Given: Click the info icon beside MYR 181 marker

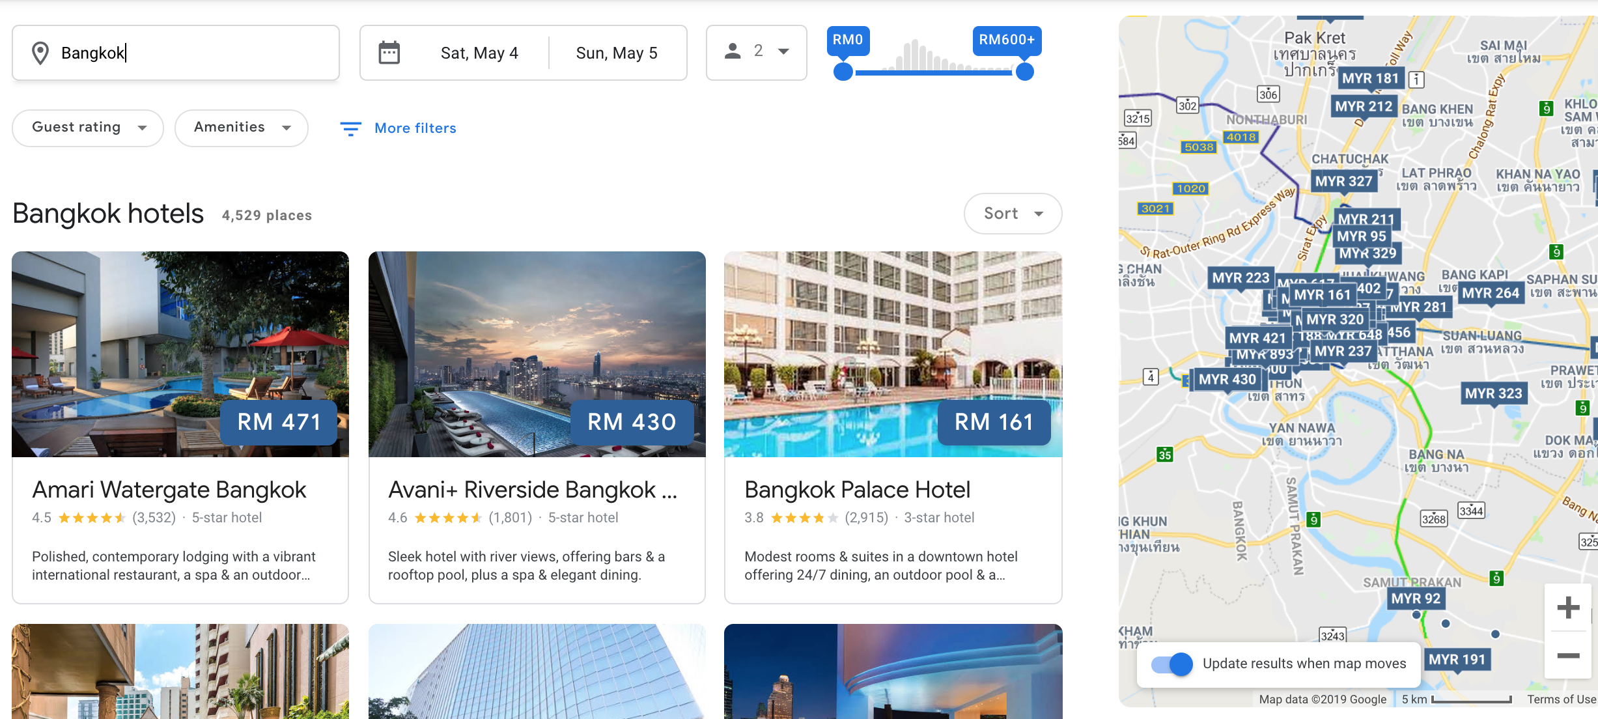Looking at the screenshot, I should point(1416,79).
